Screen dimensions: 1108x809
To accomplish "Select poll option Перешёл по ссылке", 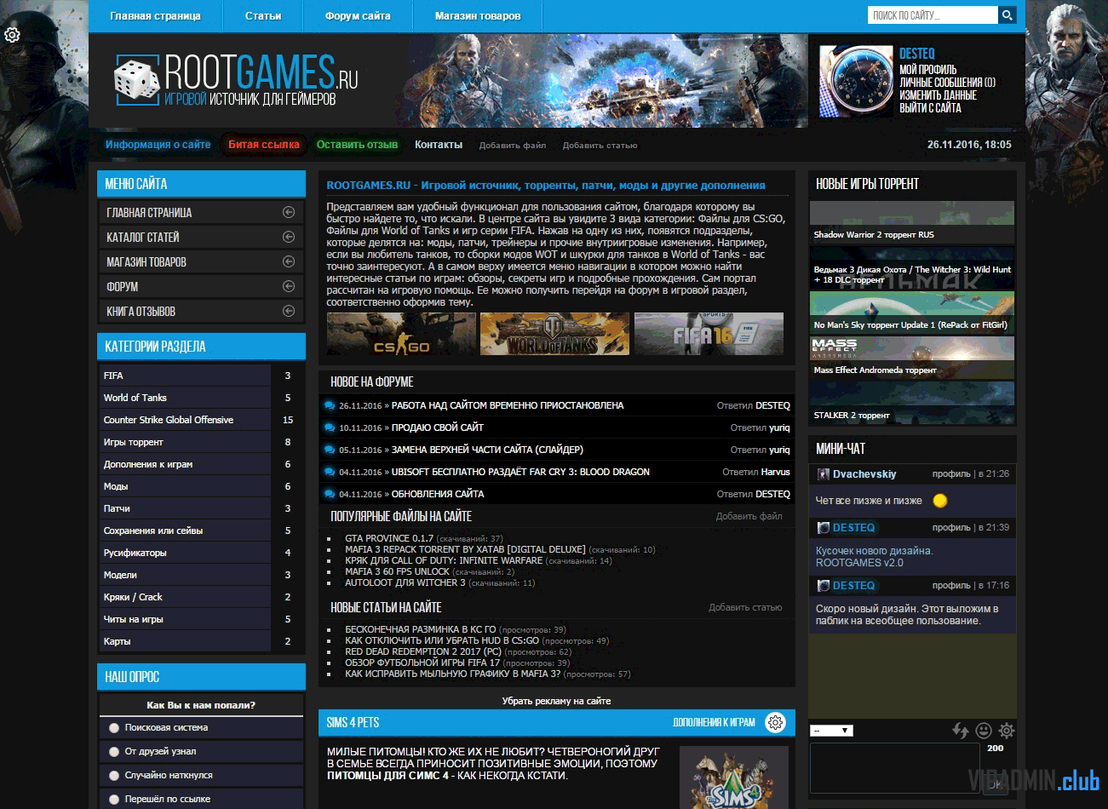I will click(114, 800).
